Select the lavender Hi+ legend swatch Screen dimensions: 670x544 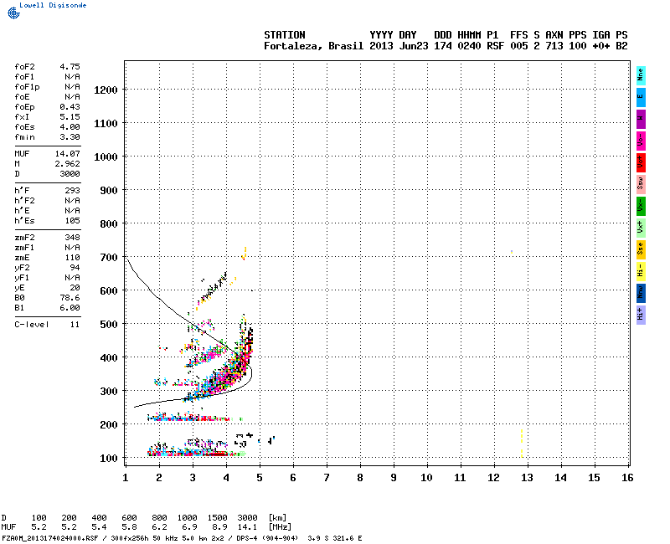(641, 316)
